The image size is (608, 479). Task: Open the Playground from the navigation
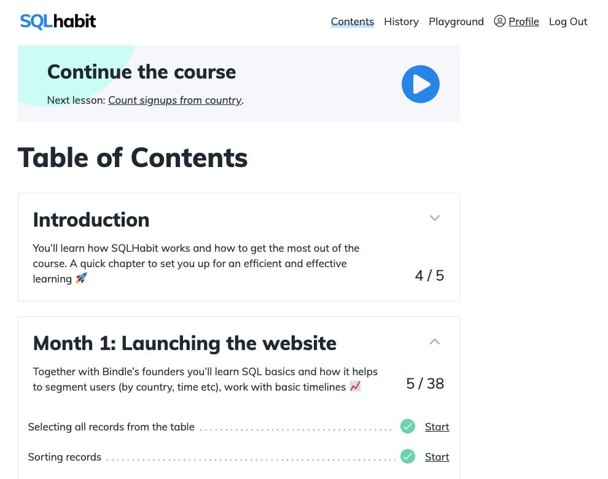[456, 21]
